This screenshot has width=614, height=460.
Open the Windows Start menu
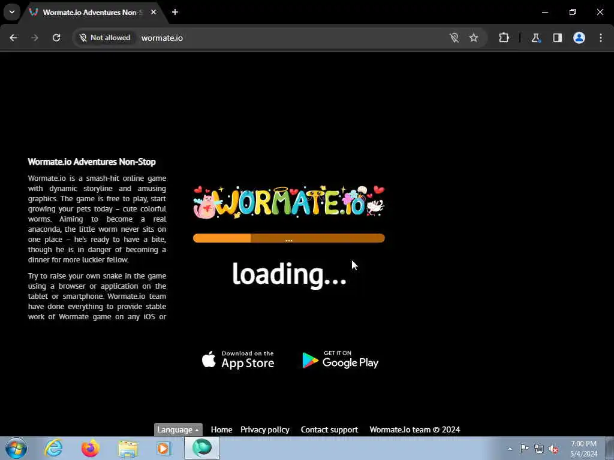(x=16, y=448)
